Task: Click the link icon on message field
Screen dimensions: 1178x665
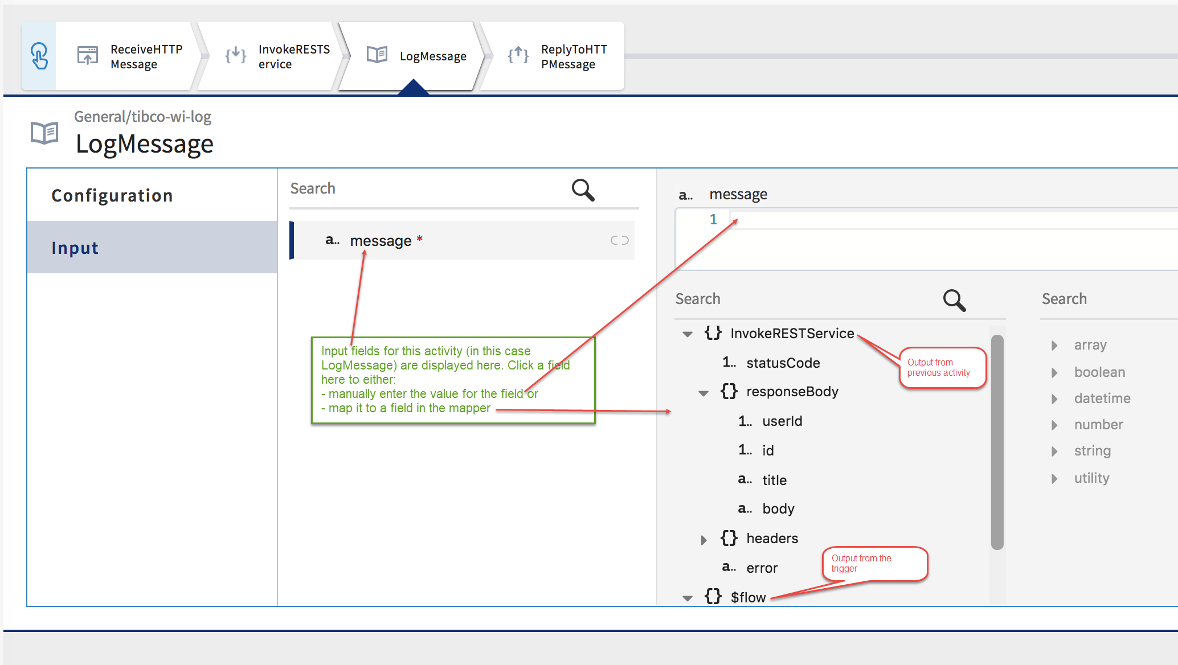Action: pos(619,240)
